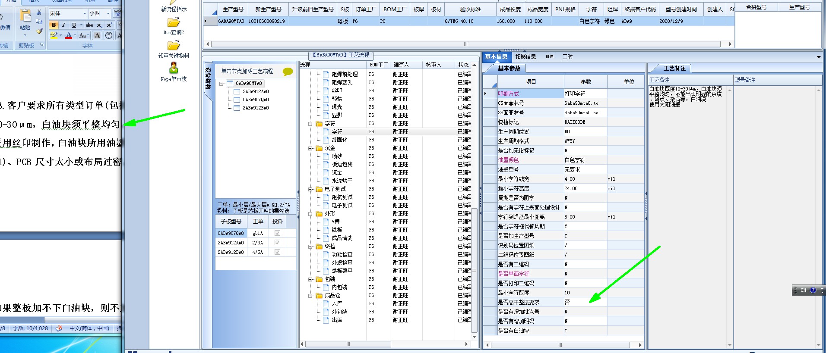The width and height of the screenshot is (826, 353).
Task: Select the 阻抗测试 process step
Action: click(342, 197)
